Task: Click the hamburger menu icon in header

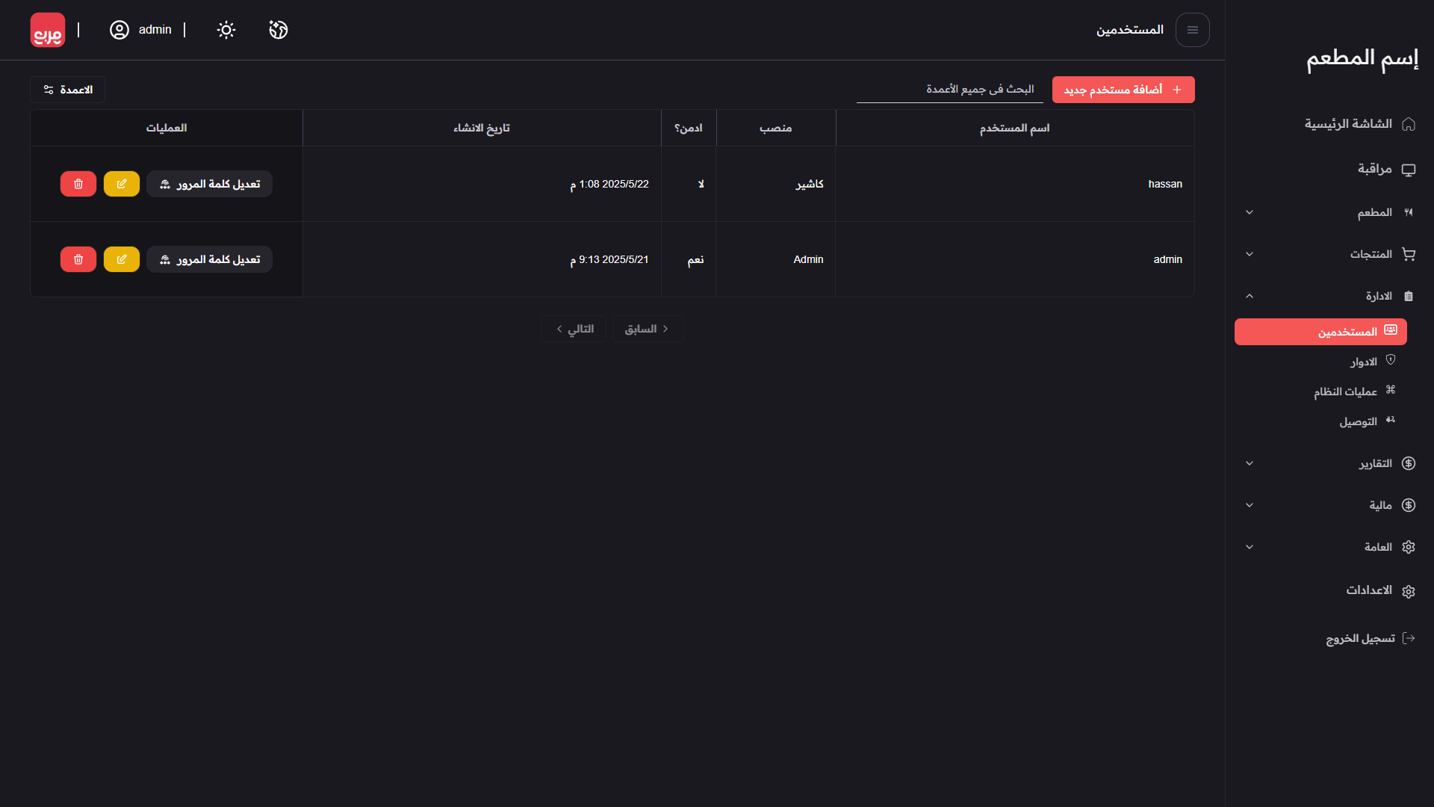Action: tap(1192, 30)
